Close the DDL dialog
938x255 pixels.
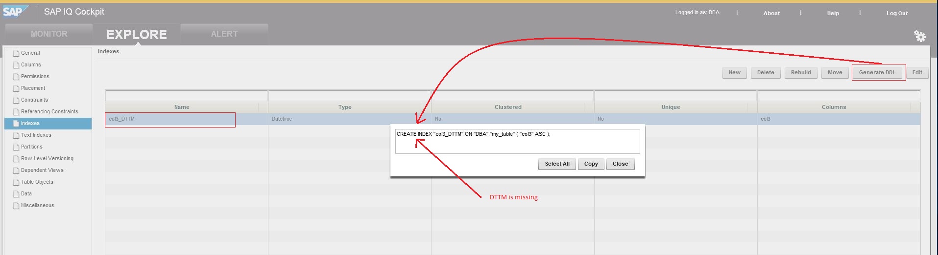(x=621, y=164)
